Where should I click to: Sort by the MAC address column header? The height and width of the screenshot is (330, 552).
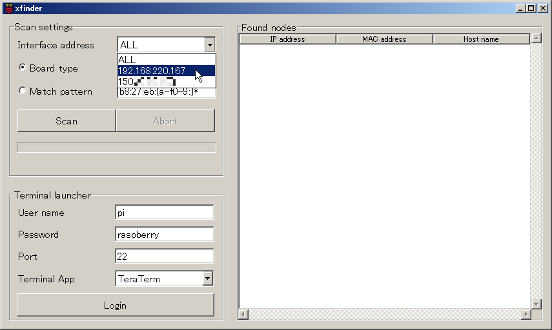click(x=384, y=39)
